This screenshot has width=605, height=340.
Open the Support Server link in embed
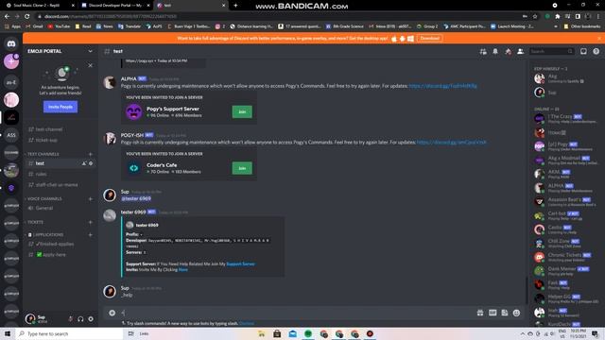click(240, 264)
